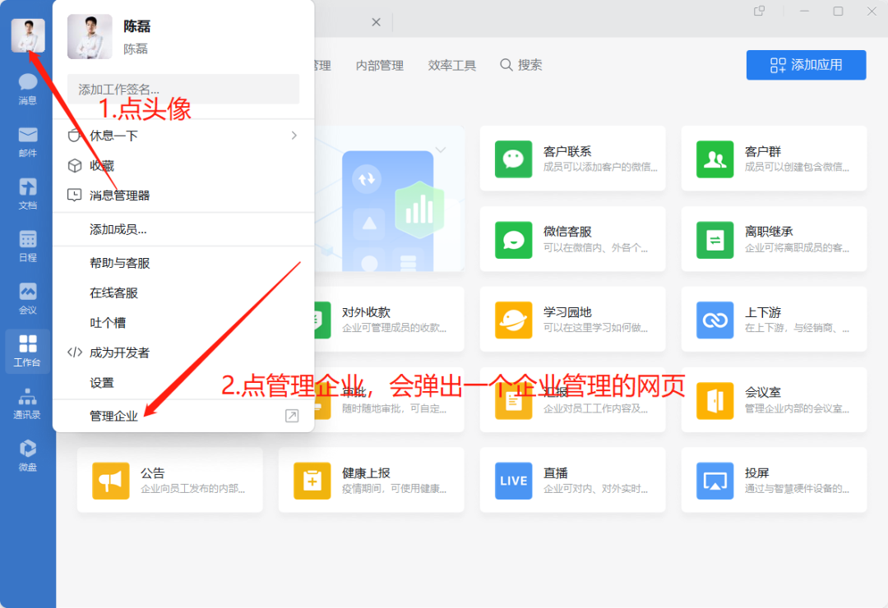Click 管理企业 menu entry
Image resolution: width=888 pixels, height=608 pixels.
pos(183,416)
